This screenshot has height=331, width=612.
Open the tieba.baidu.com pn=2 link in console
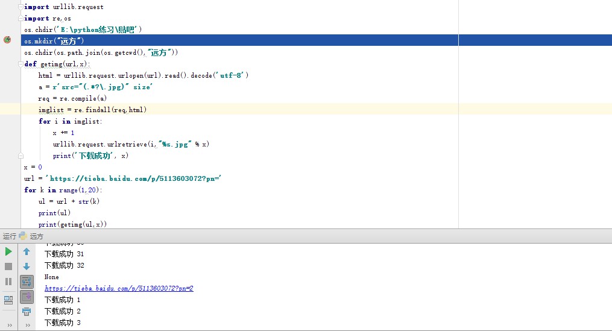[119, 289]
